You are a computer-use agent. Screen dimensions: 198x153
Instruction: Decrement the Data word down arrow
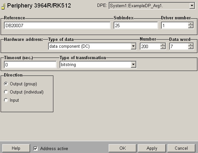[x=190, y=48]
